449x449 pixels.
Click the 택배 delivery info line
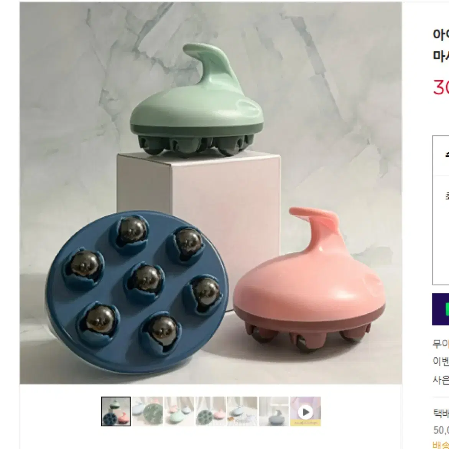tap(441, 413)
